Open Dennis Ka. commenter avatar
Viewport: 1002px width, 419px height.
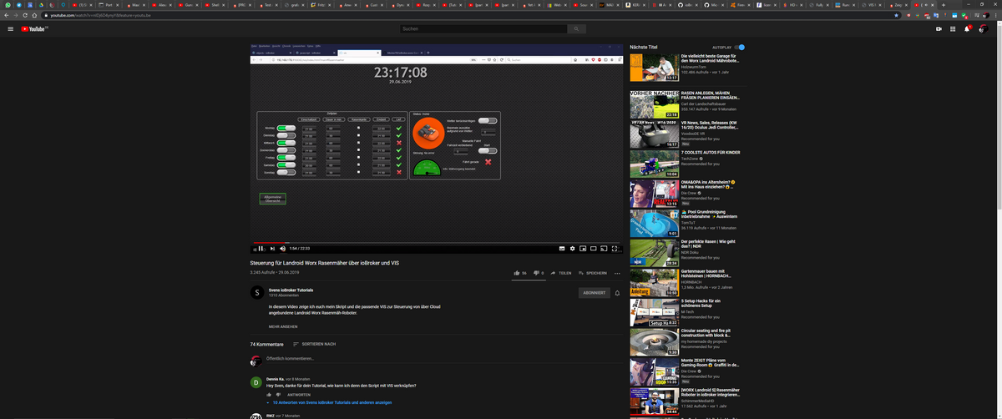(x=256, y=383)
